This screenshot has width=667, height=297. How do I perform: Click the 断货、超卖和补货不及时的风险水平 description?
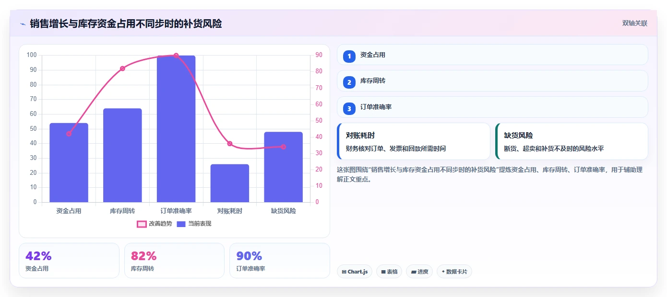coord(554,148)
